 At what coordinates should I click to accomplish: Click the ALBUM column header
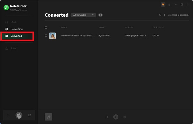pos(129,27)
